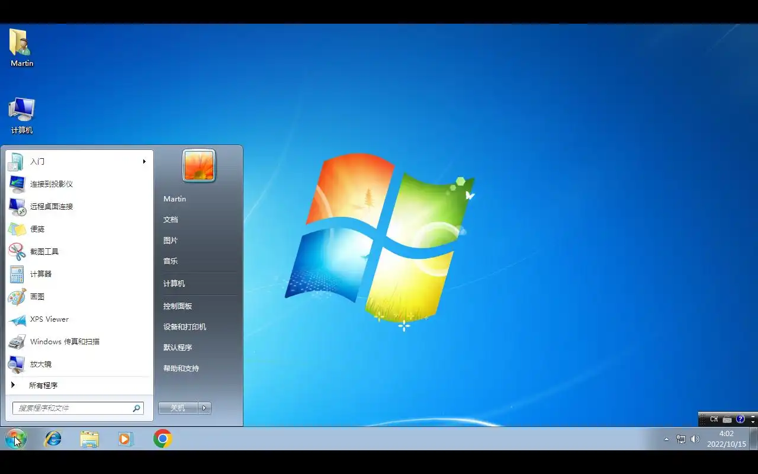758x474 pixels.
Task: Open Windows Explorer folder on taskbar
Action: (x=89, y=439)
